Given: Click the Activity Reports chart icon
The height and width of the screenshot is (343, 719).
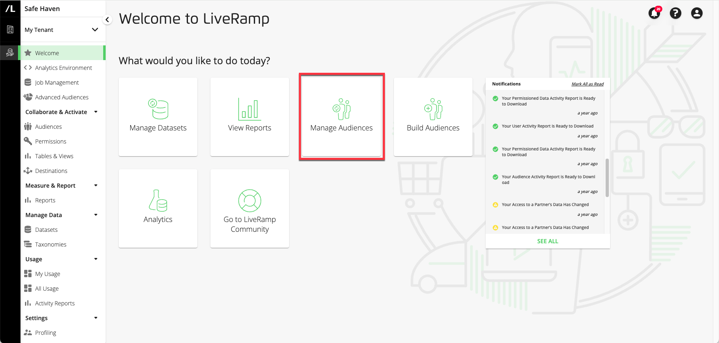Looking at the screenshot, I should [28, 303].
